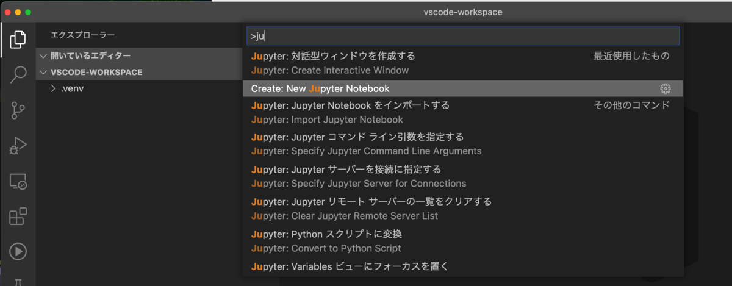Open the Run and Debug view
This screenshot has height=286, width=732.
tap(18, 146)
